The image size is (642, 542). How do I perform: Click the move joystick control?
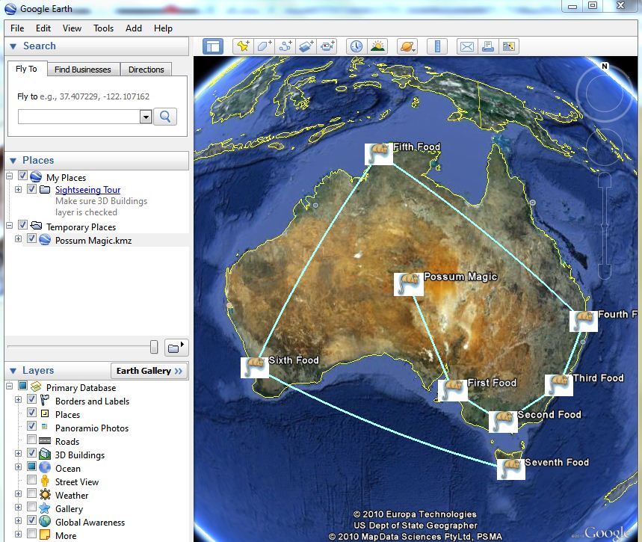click(x=604, y=147)
